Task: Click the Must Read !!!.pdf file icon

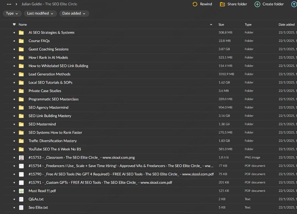Action: coord(21,191)
